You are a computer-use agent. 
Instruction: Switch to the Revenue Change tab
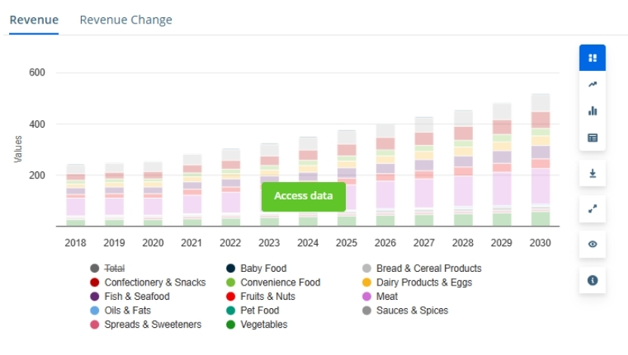pyautogui.click(x=126, y=20)
